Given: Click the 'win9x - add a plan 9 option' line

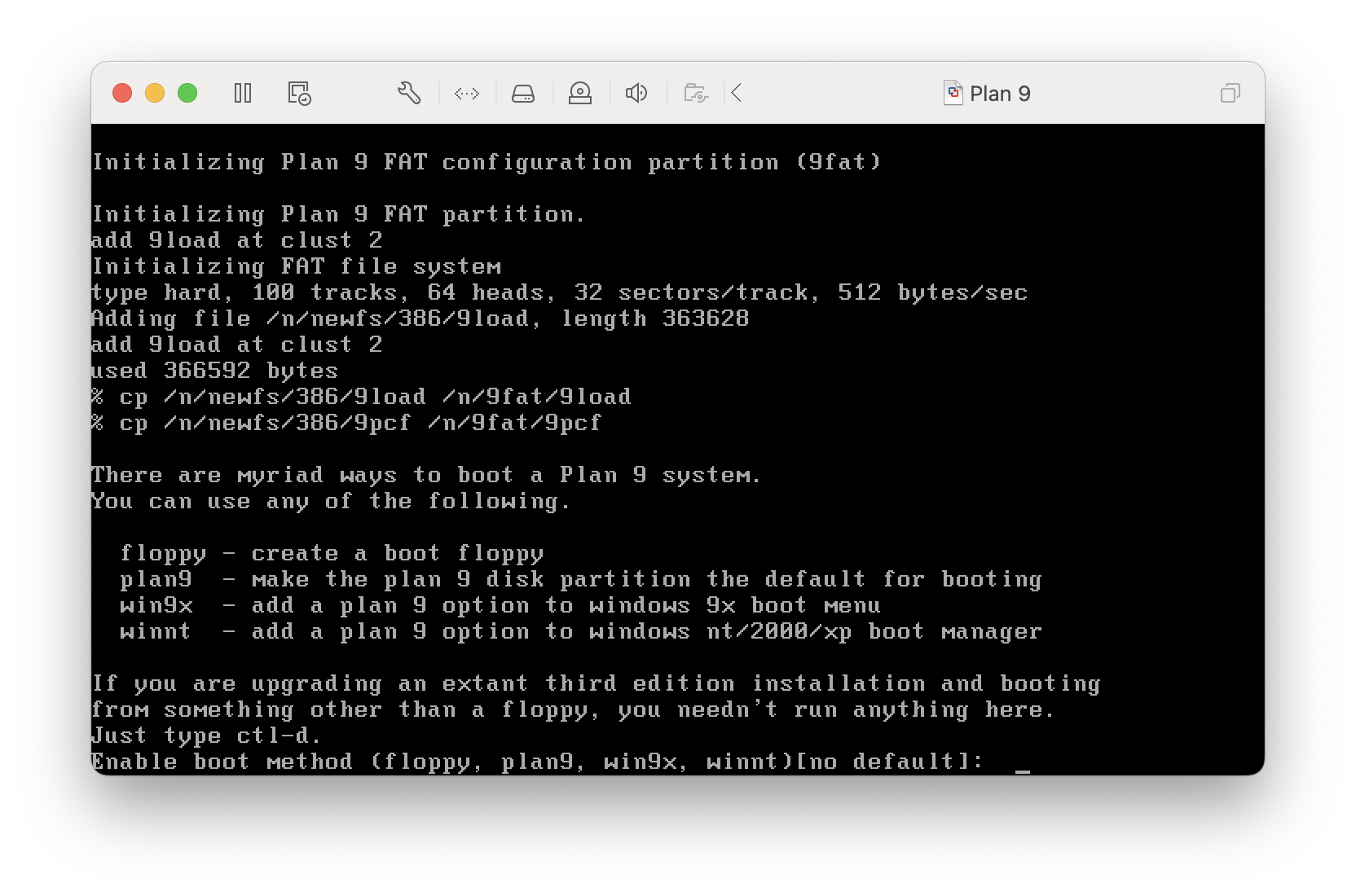Looking at the screenshot, I should [500, 605].
